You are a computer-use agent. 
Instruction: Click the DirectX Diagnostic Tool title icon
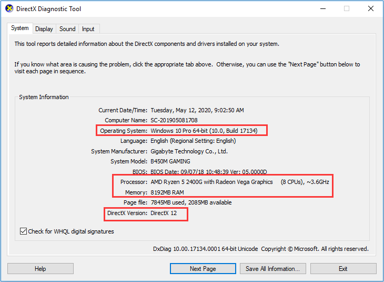coord(9,8)
